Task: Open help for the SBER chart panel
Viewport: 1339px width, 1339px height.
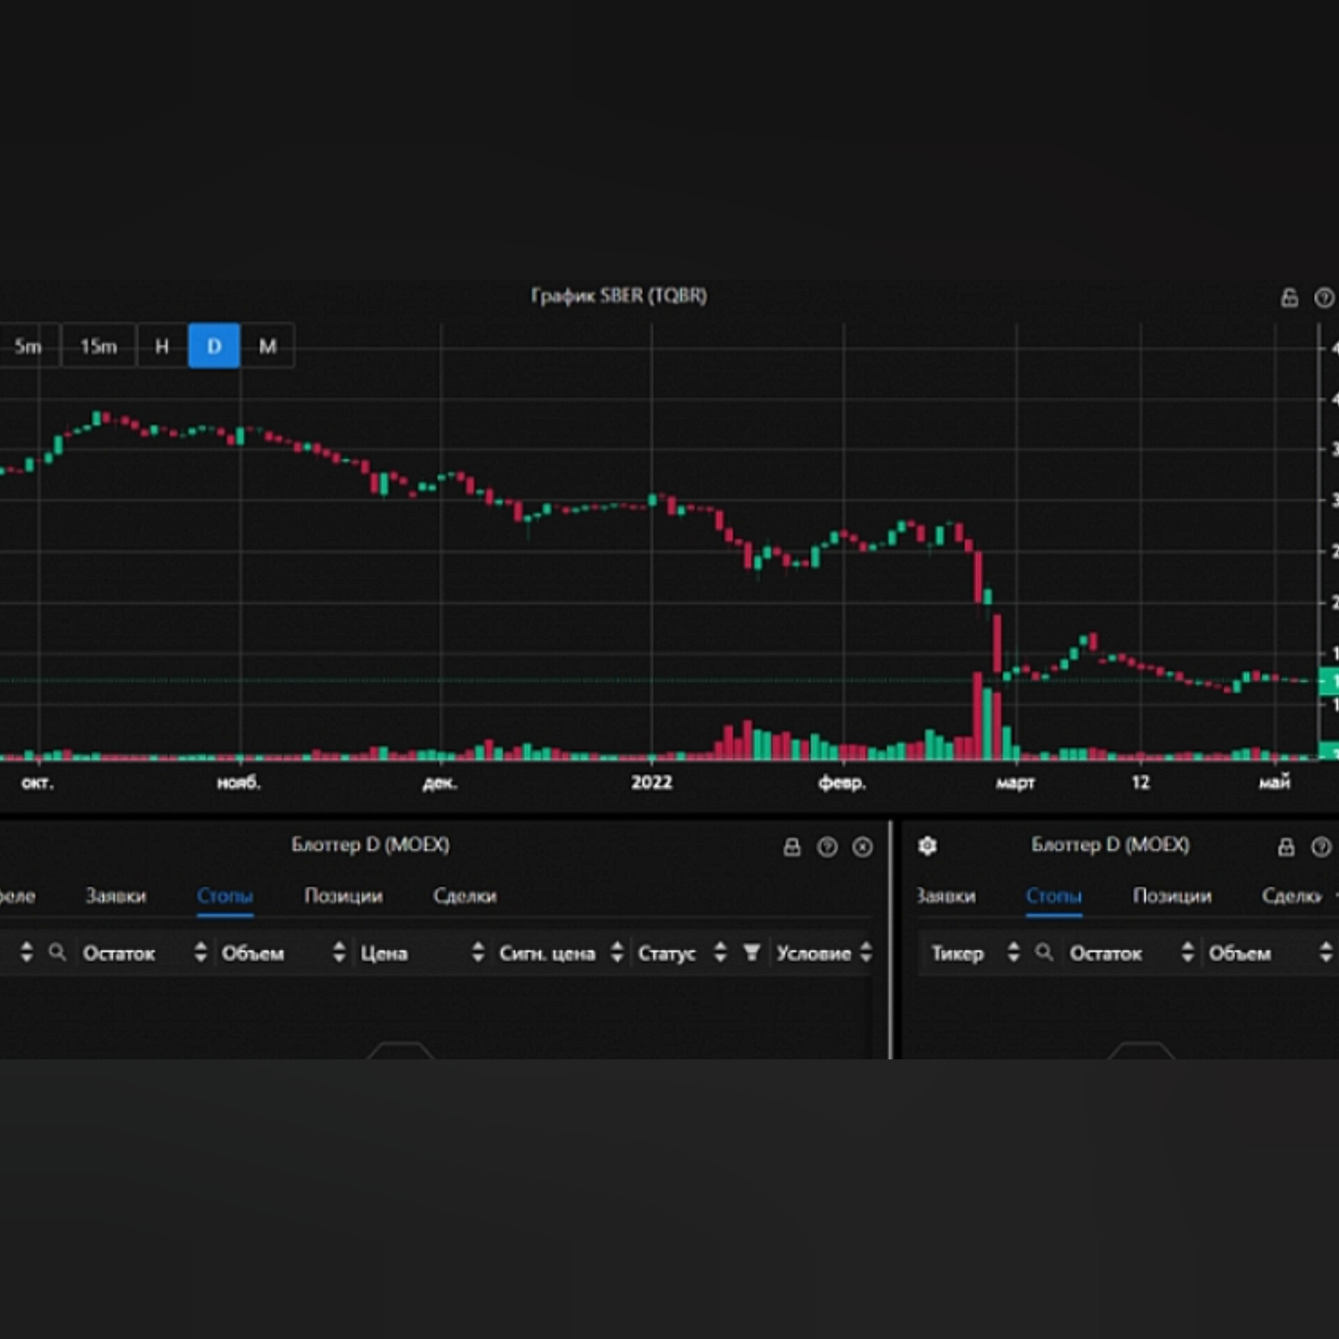Action: [1324, 298]
